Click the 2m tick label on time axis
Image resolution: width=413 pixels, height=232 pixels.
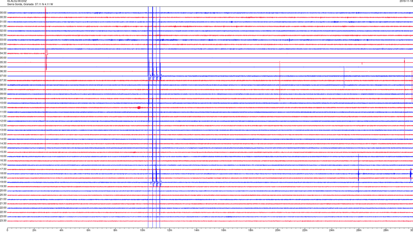click(x=34, y=230)
